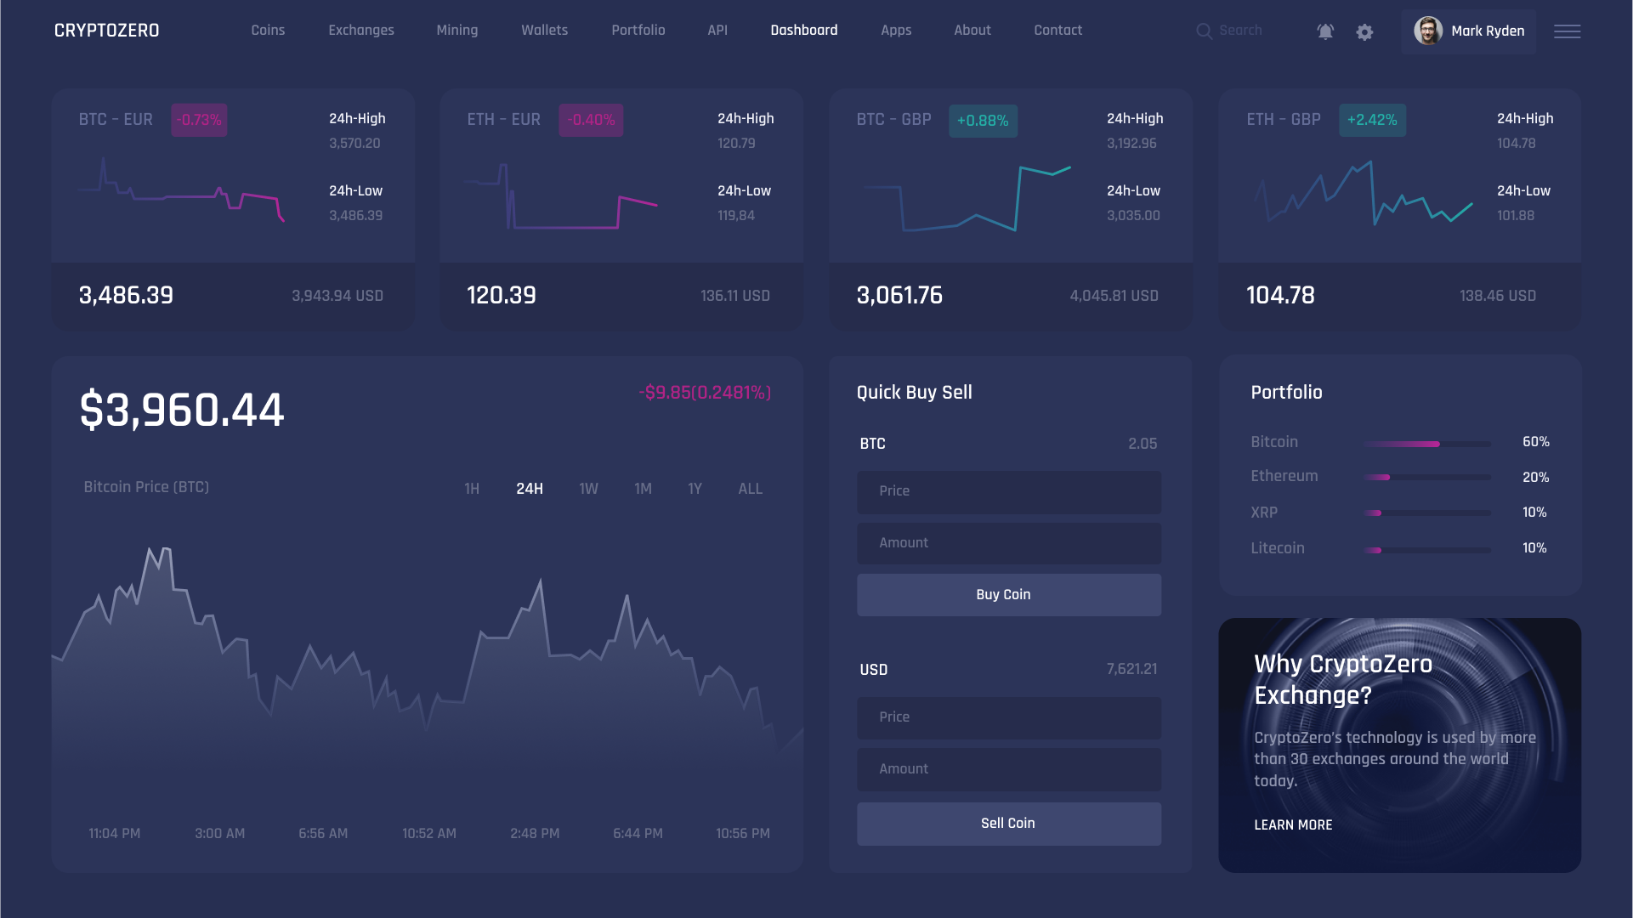Viewport: 1633px width, 918px height.
Task: Click Mark Ryden's avatar picture
Action: 1427,31
